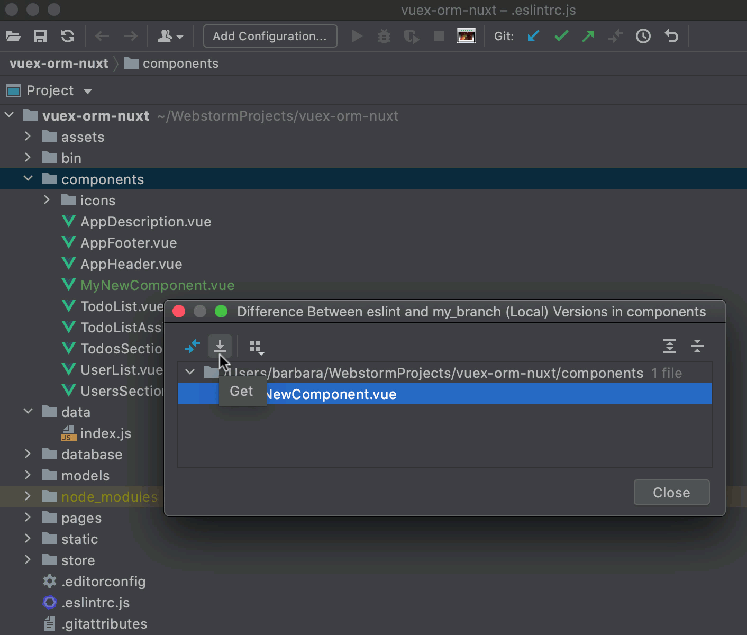Expand the store folder
Screen dimensions: 747x635
tap(28, 560)
